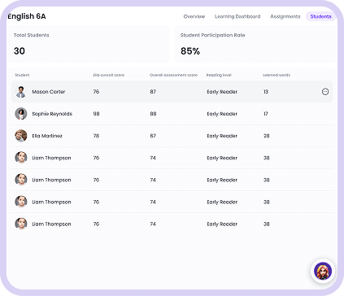Click Early Reader in Ella Martinez's row
This screenshot has height=296, width=344.
[222, 136]
